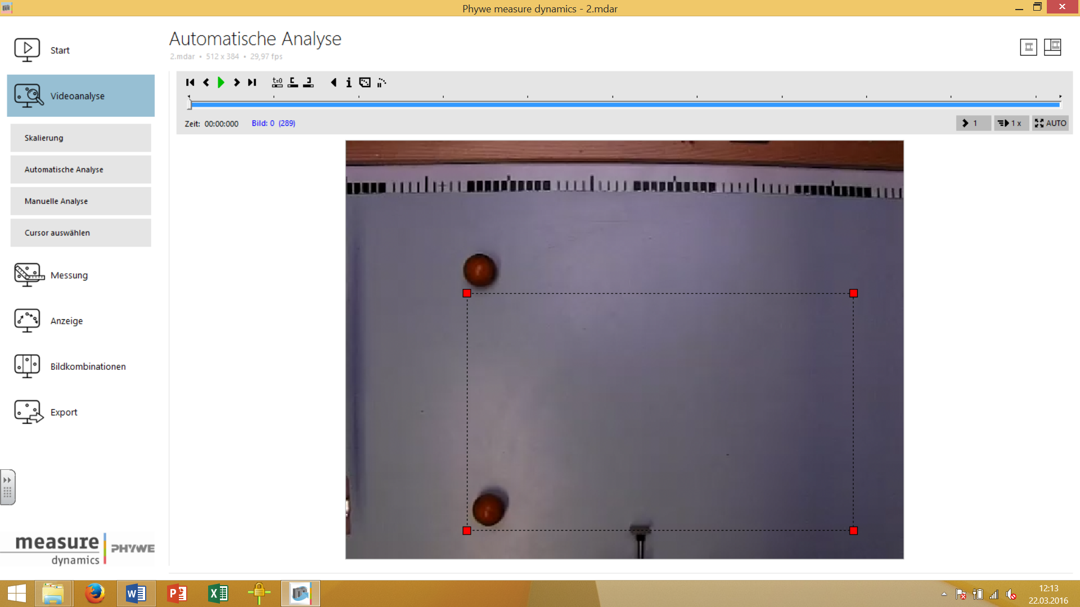Switch to video-only layout view
1080x607 pixels.
(1028, 47)
